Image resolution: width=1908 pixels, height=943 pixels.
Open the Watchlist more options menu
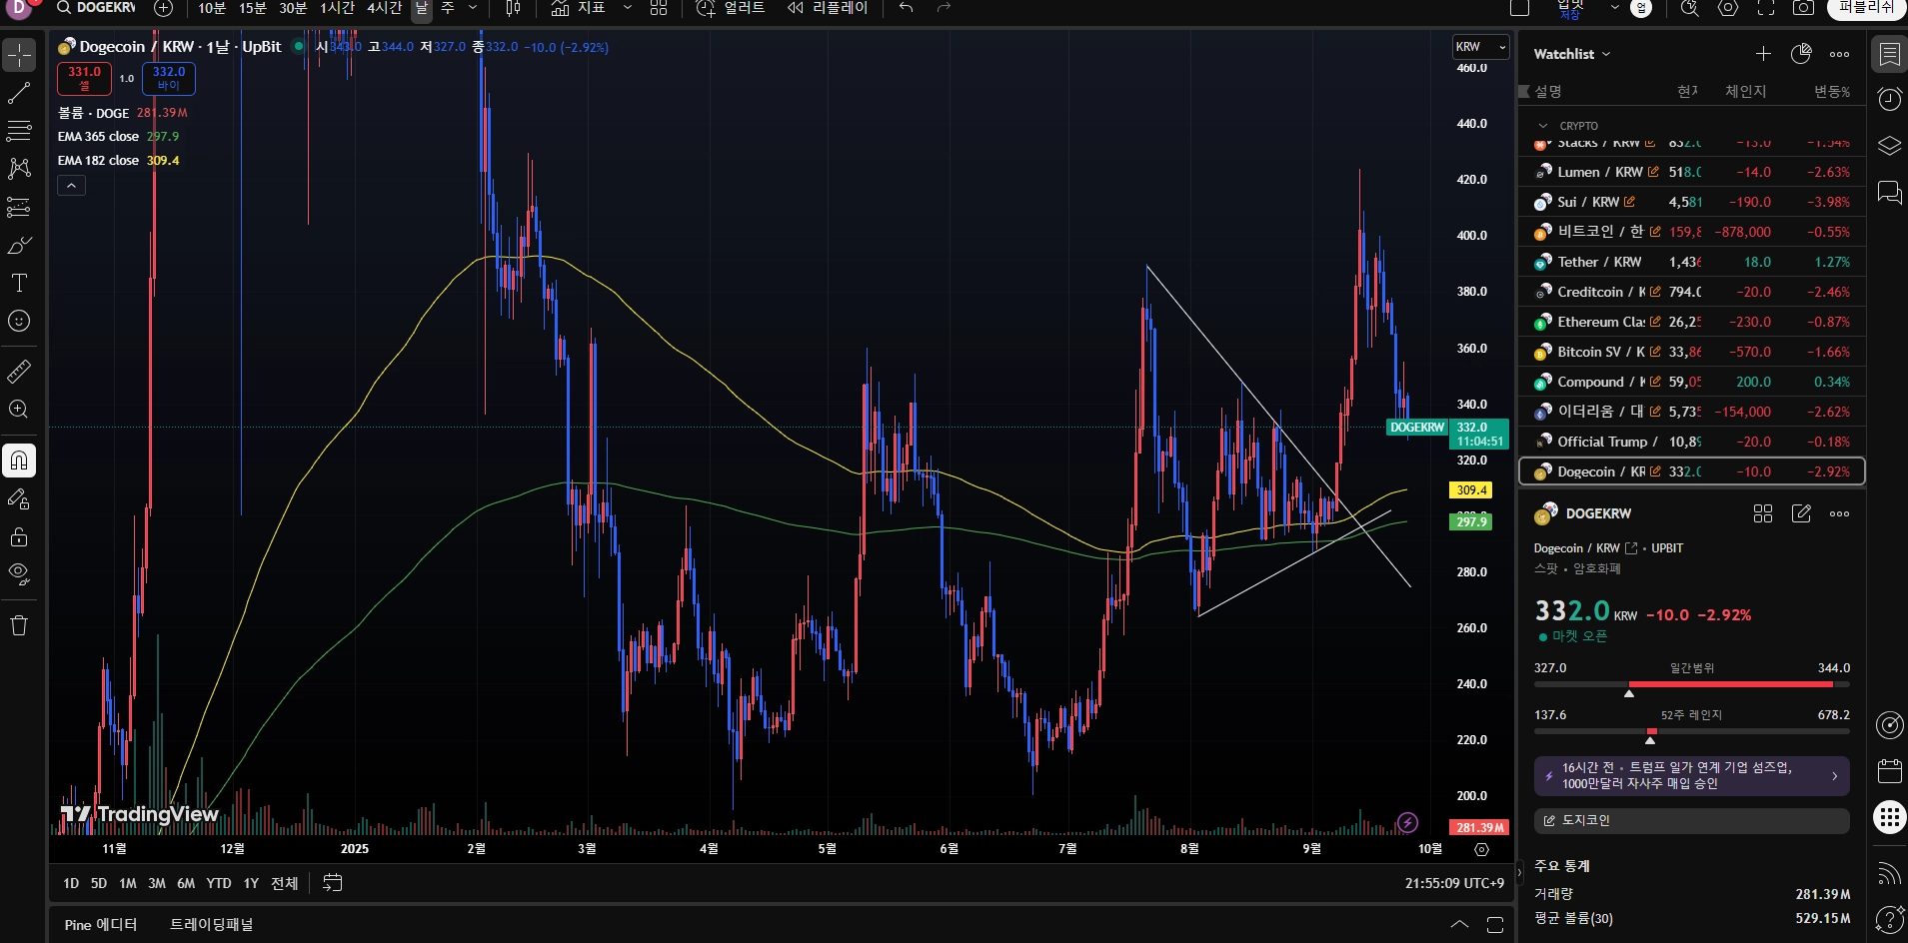click(1840, 54)
